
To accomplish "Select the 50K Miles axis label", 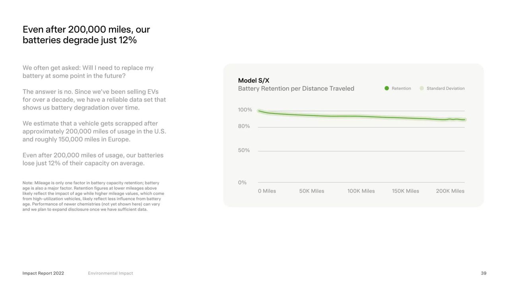I will [x=312, y=191].
